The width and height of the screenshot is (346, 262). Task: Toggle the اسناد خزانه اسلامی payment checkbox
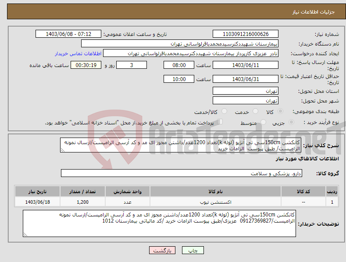click(220, 121)
